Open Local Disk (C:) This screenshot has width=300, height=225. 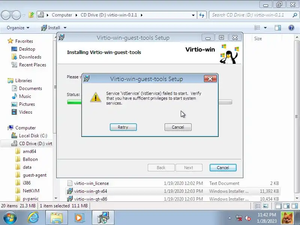29,136
